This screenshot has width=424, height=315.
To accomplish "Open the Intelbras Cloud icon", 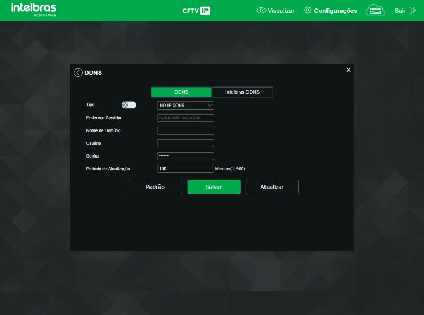I will pos(375,11).
